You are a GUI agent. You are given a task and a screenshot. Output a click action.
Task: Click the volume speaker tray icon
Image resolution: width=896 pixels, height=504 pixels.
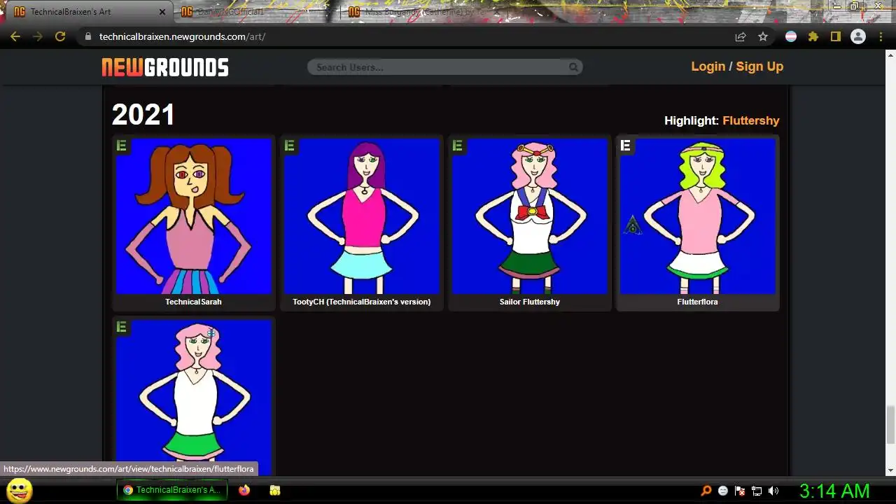(x=773, y=491)
